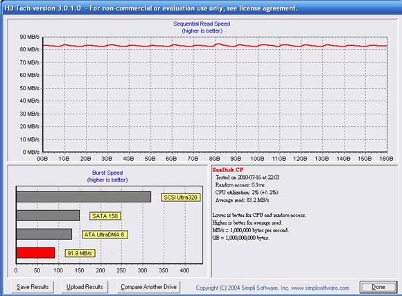The height and width of the screenshot is (296, 402).
Task: Click the Sequential Read Speed title
Action: pos(202,24)
